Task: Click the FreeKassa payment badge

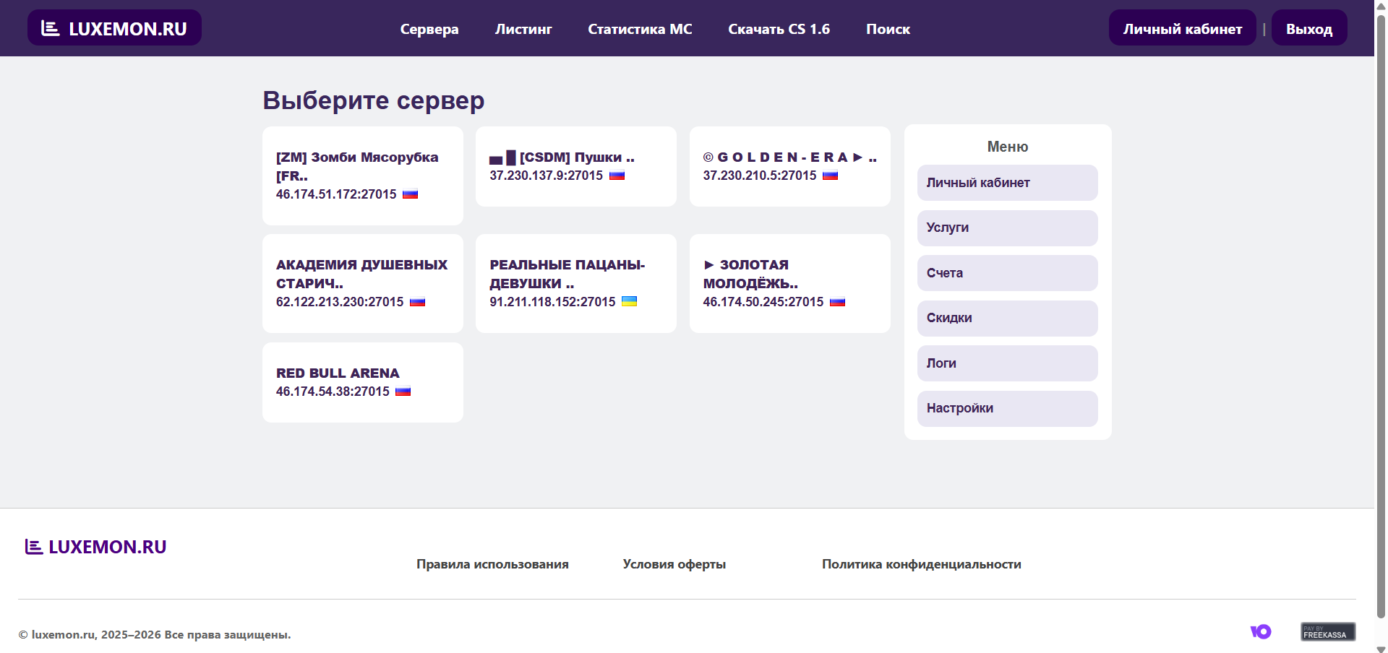Action: click(1327, 631)
